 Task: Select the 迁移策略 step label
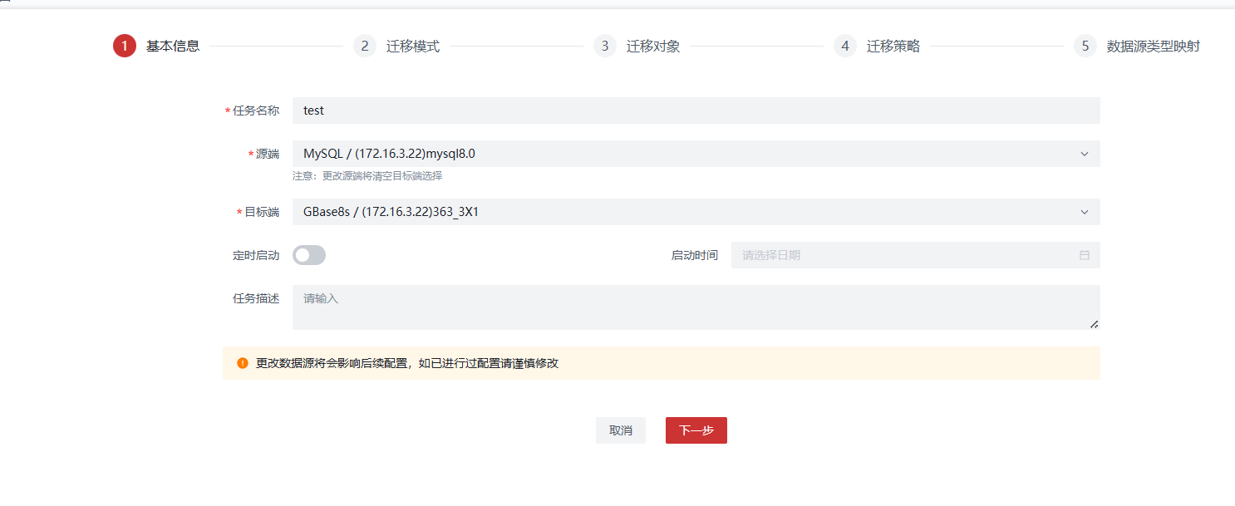pyautogui.click(x=893, y=47)
